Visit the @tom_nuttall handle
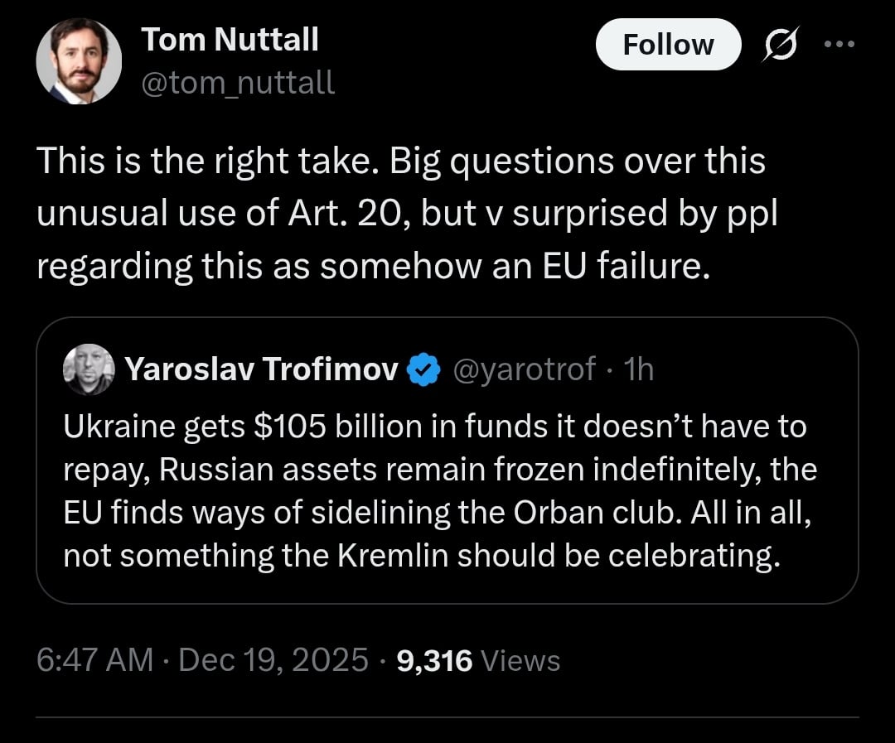 [239, 82]
